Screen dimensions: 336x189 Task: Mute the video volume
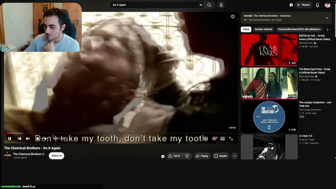point(38,139)
